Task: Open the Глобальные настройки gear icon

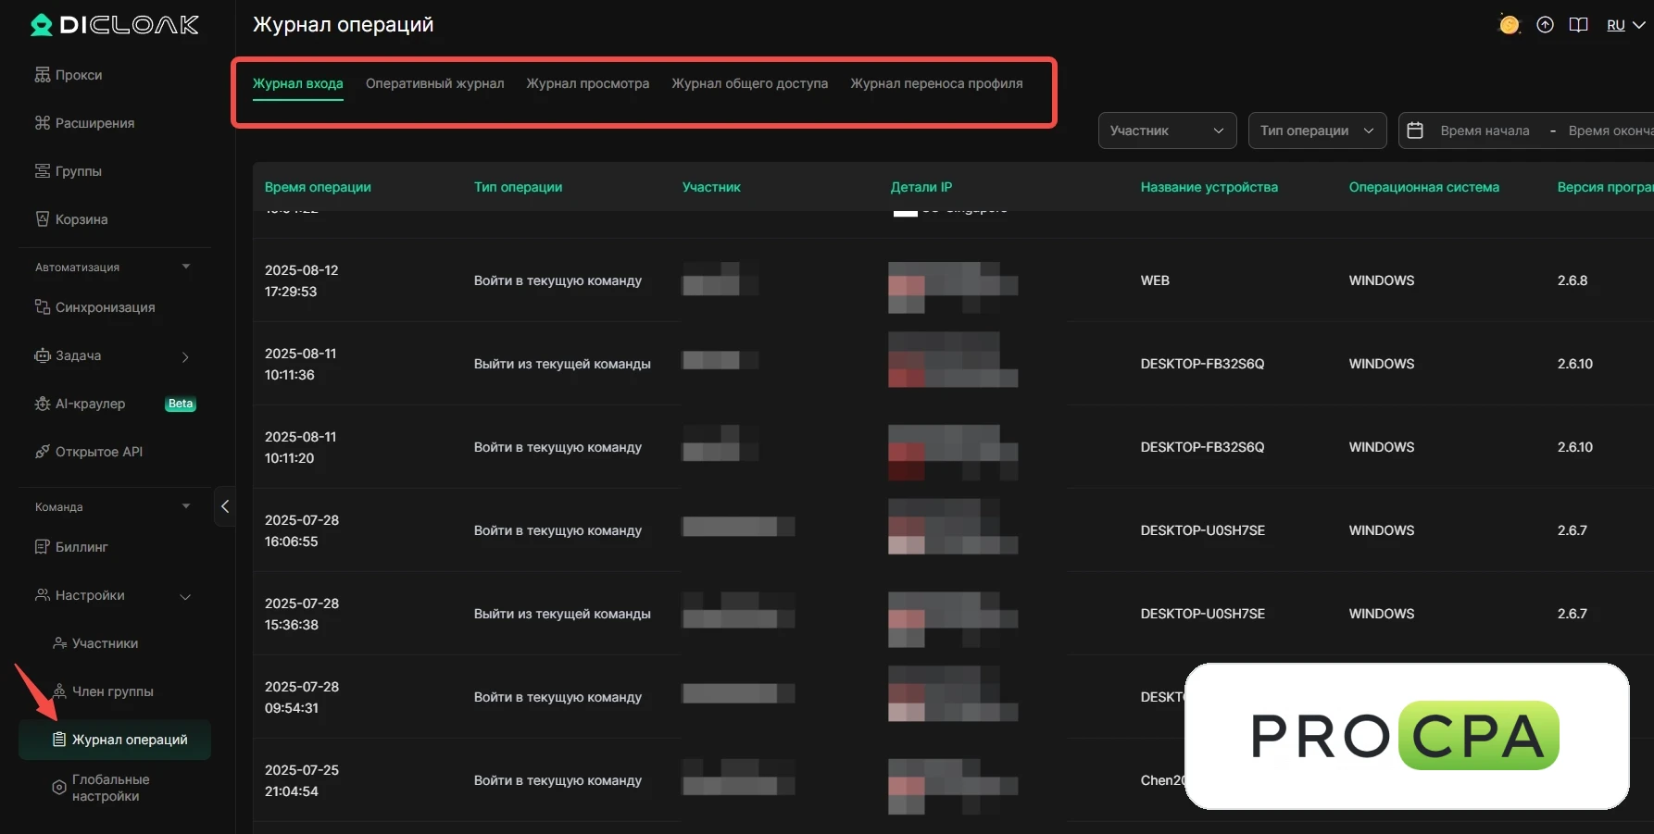Action: (59, 788)
